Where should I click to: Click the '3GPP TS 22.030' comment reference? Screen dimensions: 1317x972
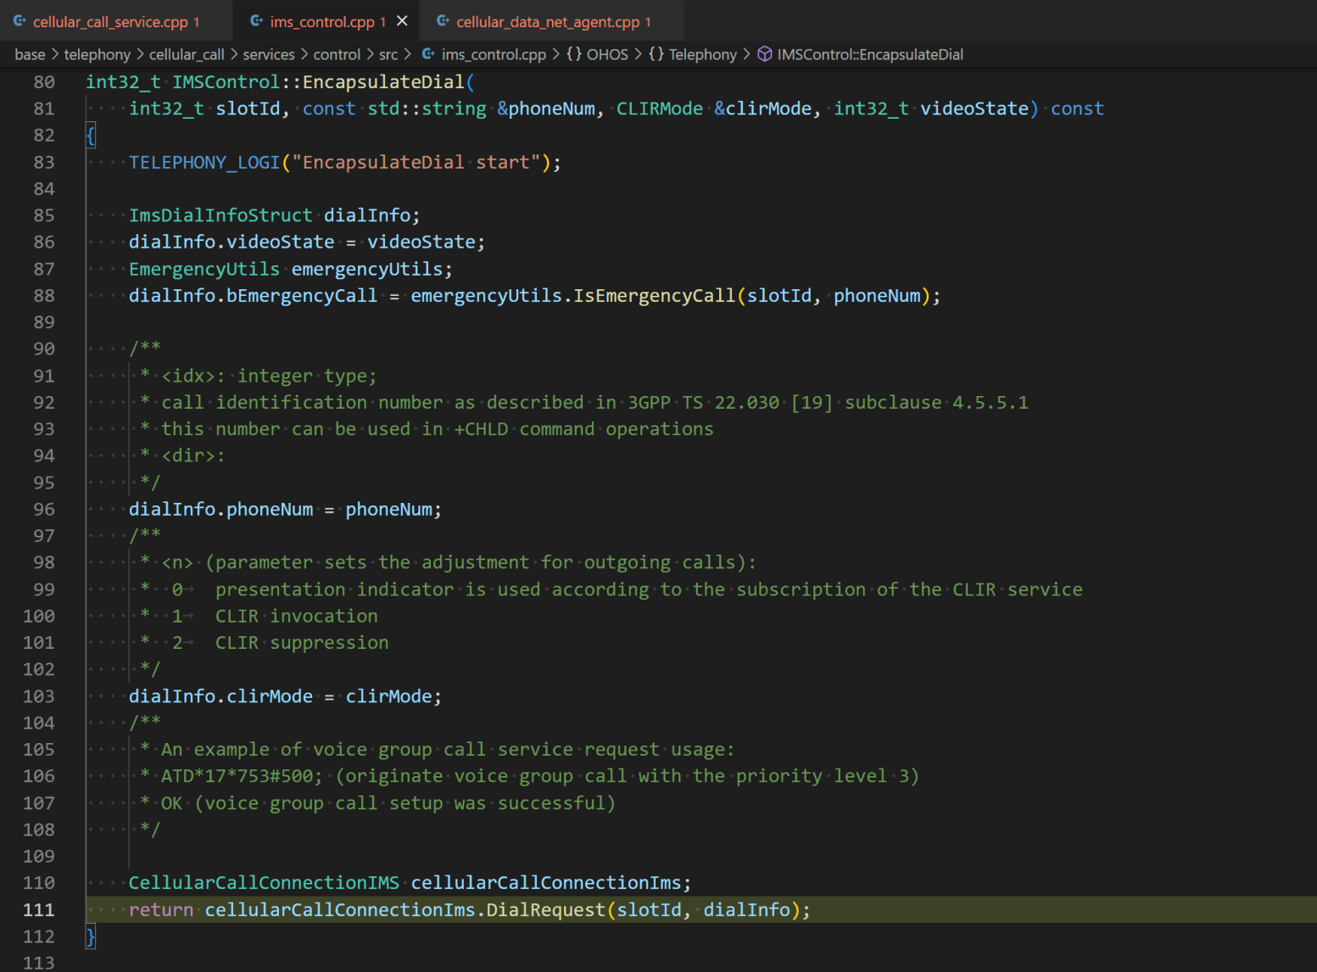pyautogui.click(x=703, y=403)
